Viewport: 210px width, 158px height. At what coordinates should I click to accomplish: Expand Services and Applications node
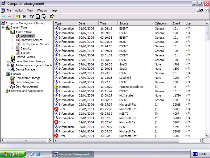click(x=3, y=91)
